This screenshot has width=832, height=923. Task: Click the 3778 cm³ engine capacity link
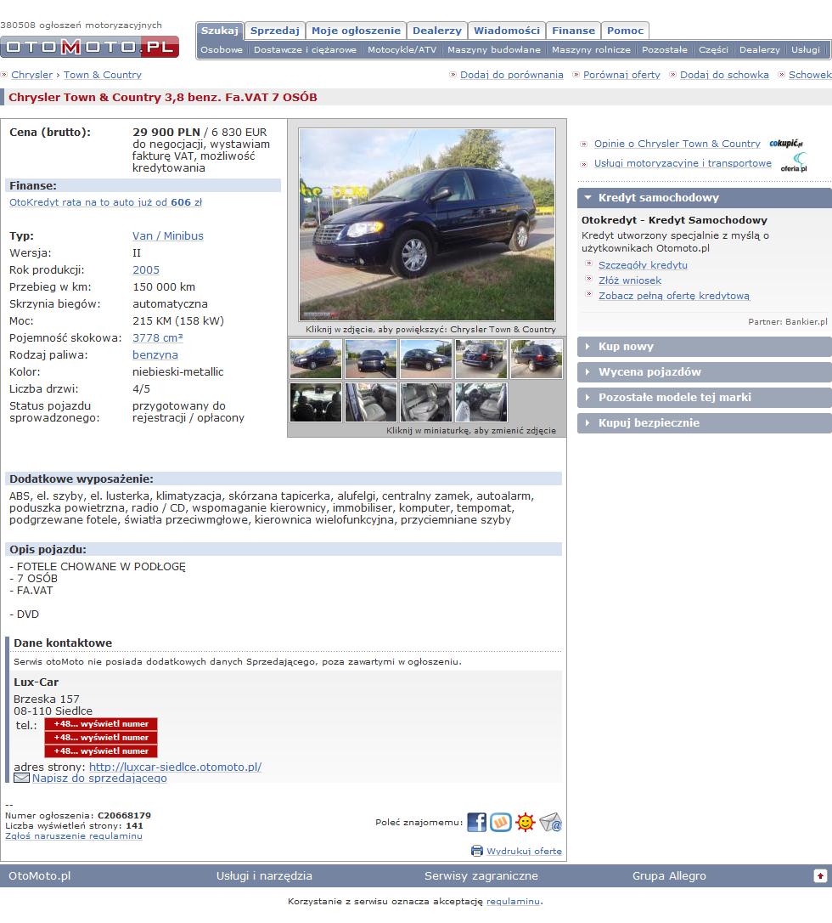pyautogui.click(x=158, y=338)
